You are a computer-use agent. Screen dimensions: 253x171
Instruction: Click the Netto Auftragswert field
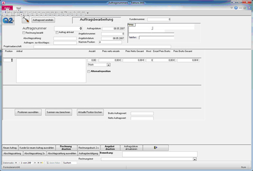(x=142, y=118)
